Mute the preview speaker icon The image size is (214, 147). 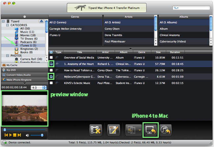(x=27, y=135)
